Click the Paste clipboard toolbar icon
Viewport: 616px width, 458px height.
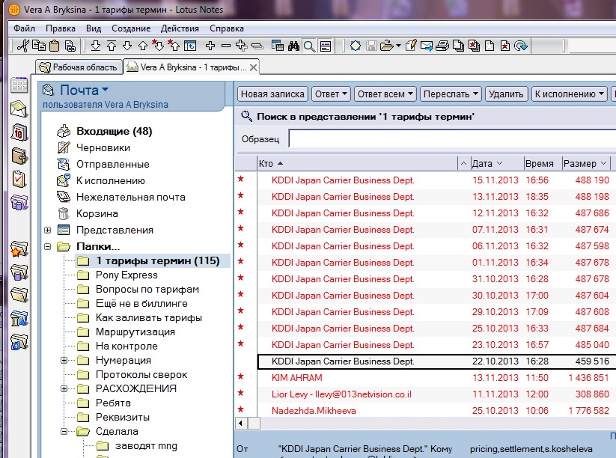(x=54, y=46)
